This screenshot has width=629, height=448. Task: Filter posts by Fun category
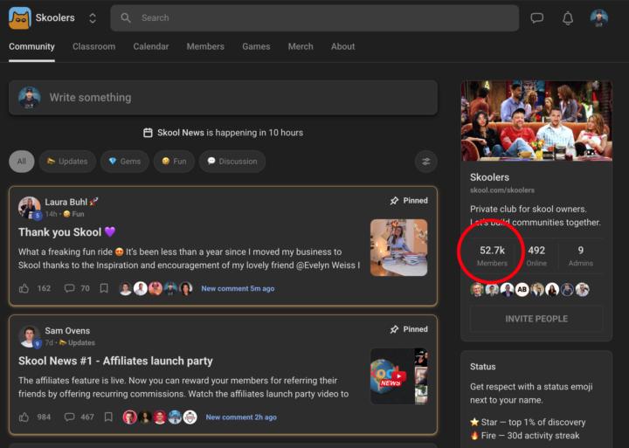click(174, 162)
